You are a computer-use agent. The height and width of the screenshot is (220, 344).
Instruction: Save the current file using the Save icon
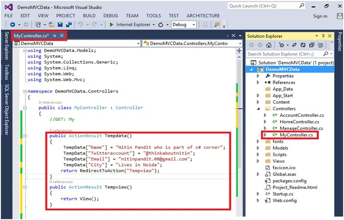click(60, 24)
